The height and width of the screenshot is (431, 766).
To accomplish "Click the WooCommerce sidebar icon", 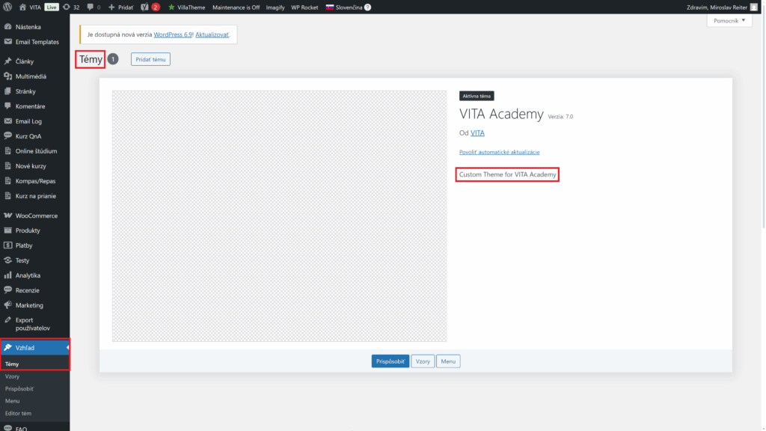I will coord(8,215).
